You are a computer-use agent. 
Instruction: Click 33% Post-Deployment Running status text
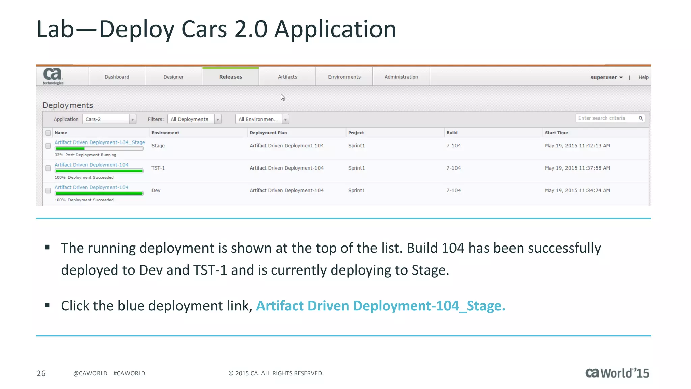[85, 155]
